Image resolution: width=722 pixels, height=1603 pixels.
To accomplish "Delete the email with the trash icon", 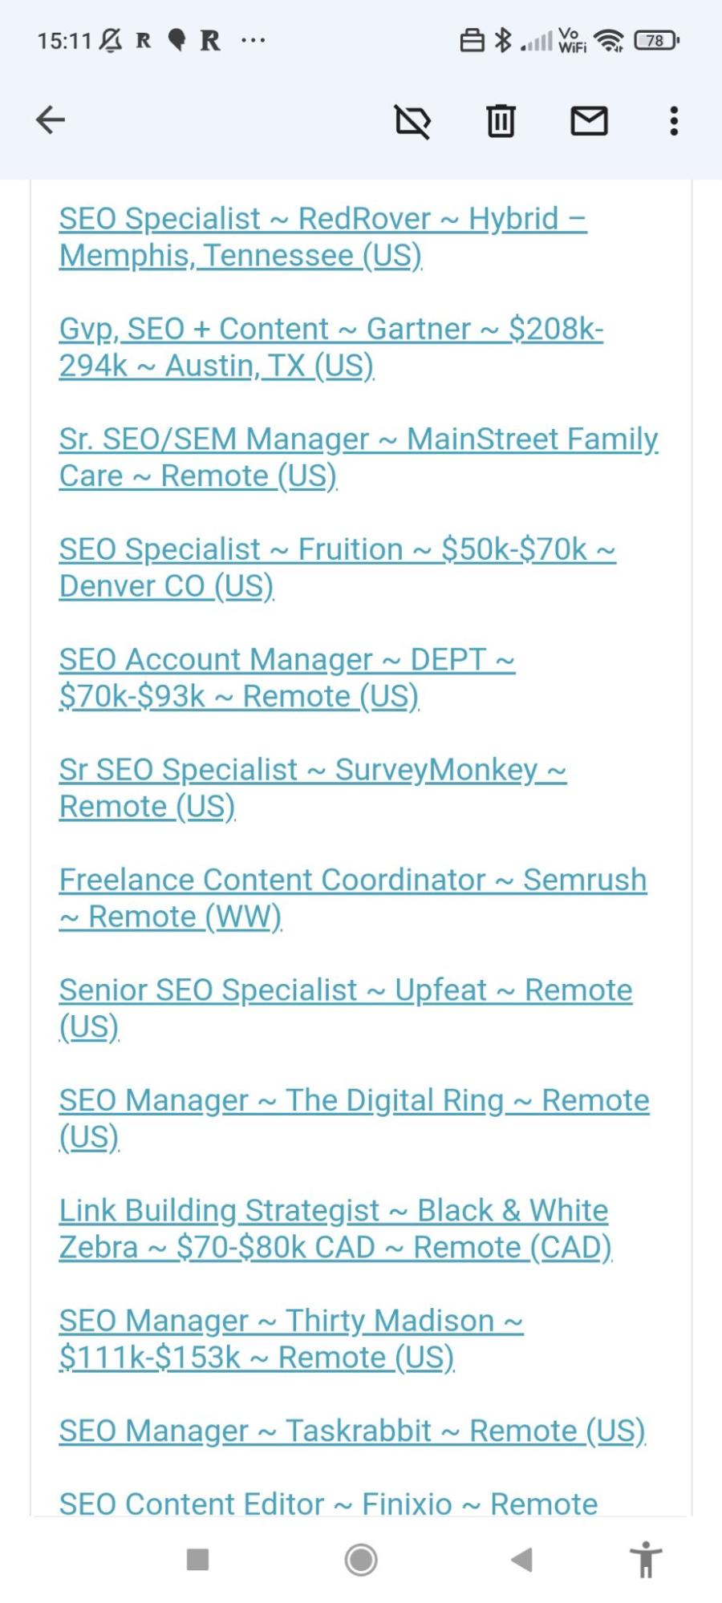I will coord(501,120).
